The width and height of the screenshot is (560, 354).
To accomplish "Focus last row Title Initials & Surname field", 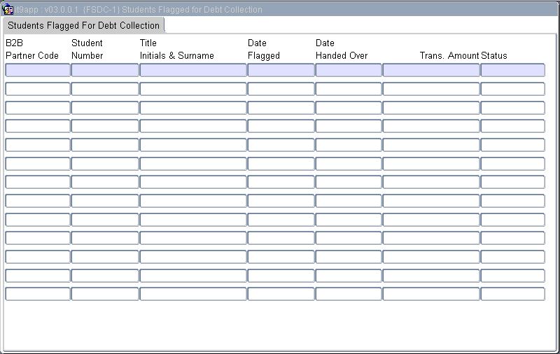I will pos(193,294).
